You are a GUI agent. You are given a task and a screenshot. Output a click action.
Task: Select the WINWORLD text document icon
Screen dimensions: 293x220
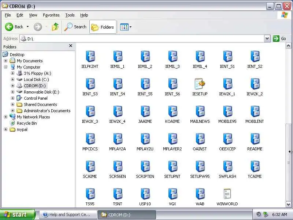click(x=227, y=194)
